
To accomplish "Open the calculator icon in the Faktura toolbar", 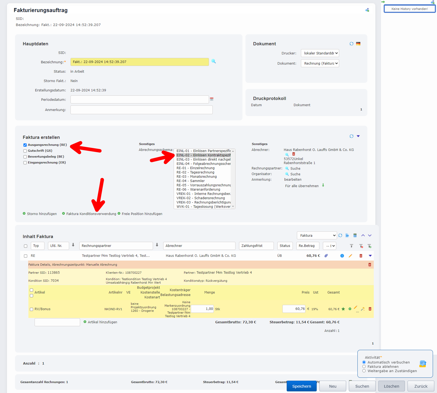I will tap(355, 235).
